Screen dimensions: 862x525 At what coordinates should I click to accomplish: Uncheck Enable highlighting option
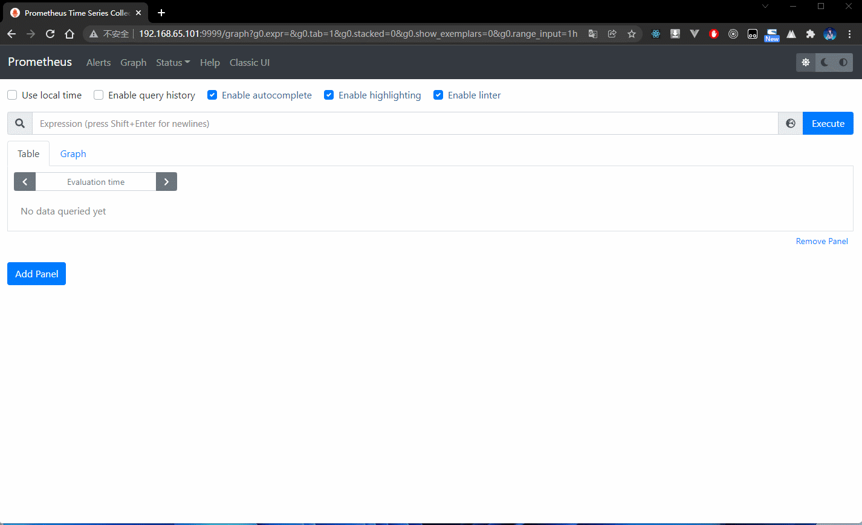tap(329, 95)
